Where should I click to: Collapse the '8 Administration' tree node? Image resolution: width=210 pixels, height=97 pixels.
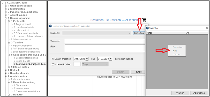(5, 76)
